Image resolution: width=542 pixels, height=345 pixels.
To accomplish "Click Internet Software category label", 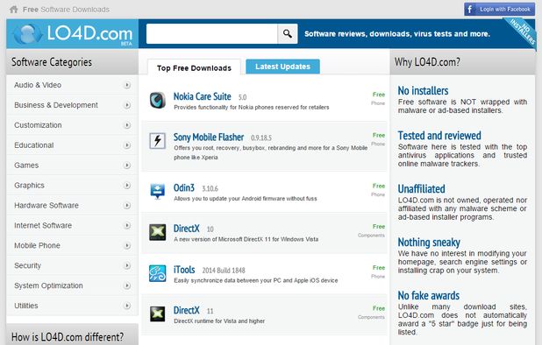I will tap(43, 225).
